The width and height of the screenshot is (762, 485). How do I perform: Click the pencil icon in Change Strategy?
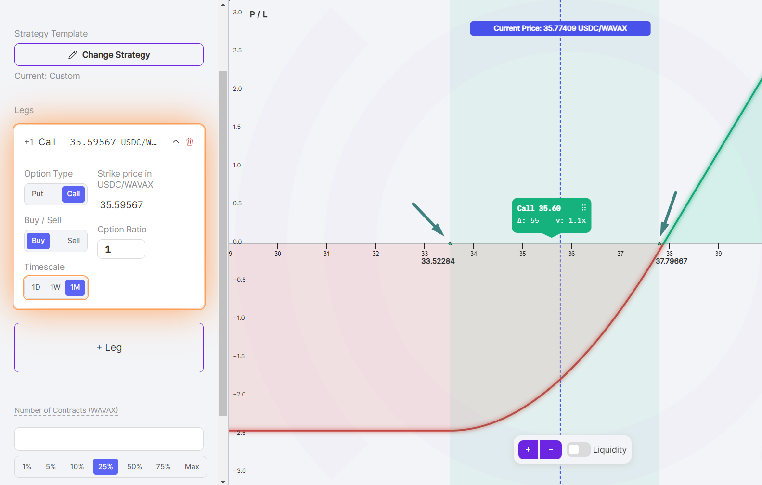point(73,55)
